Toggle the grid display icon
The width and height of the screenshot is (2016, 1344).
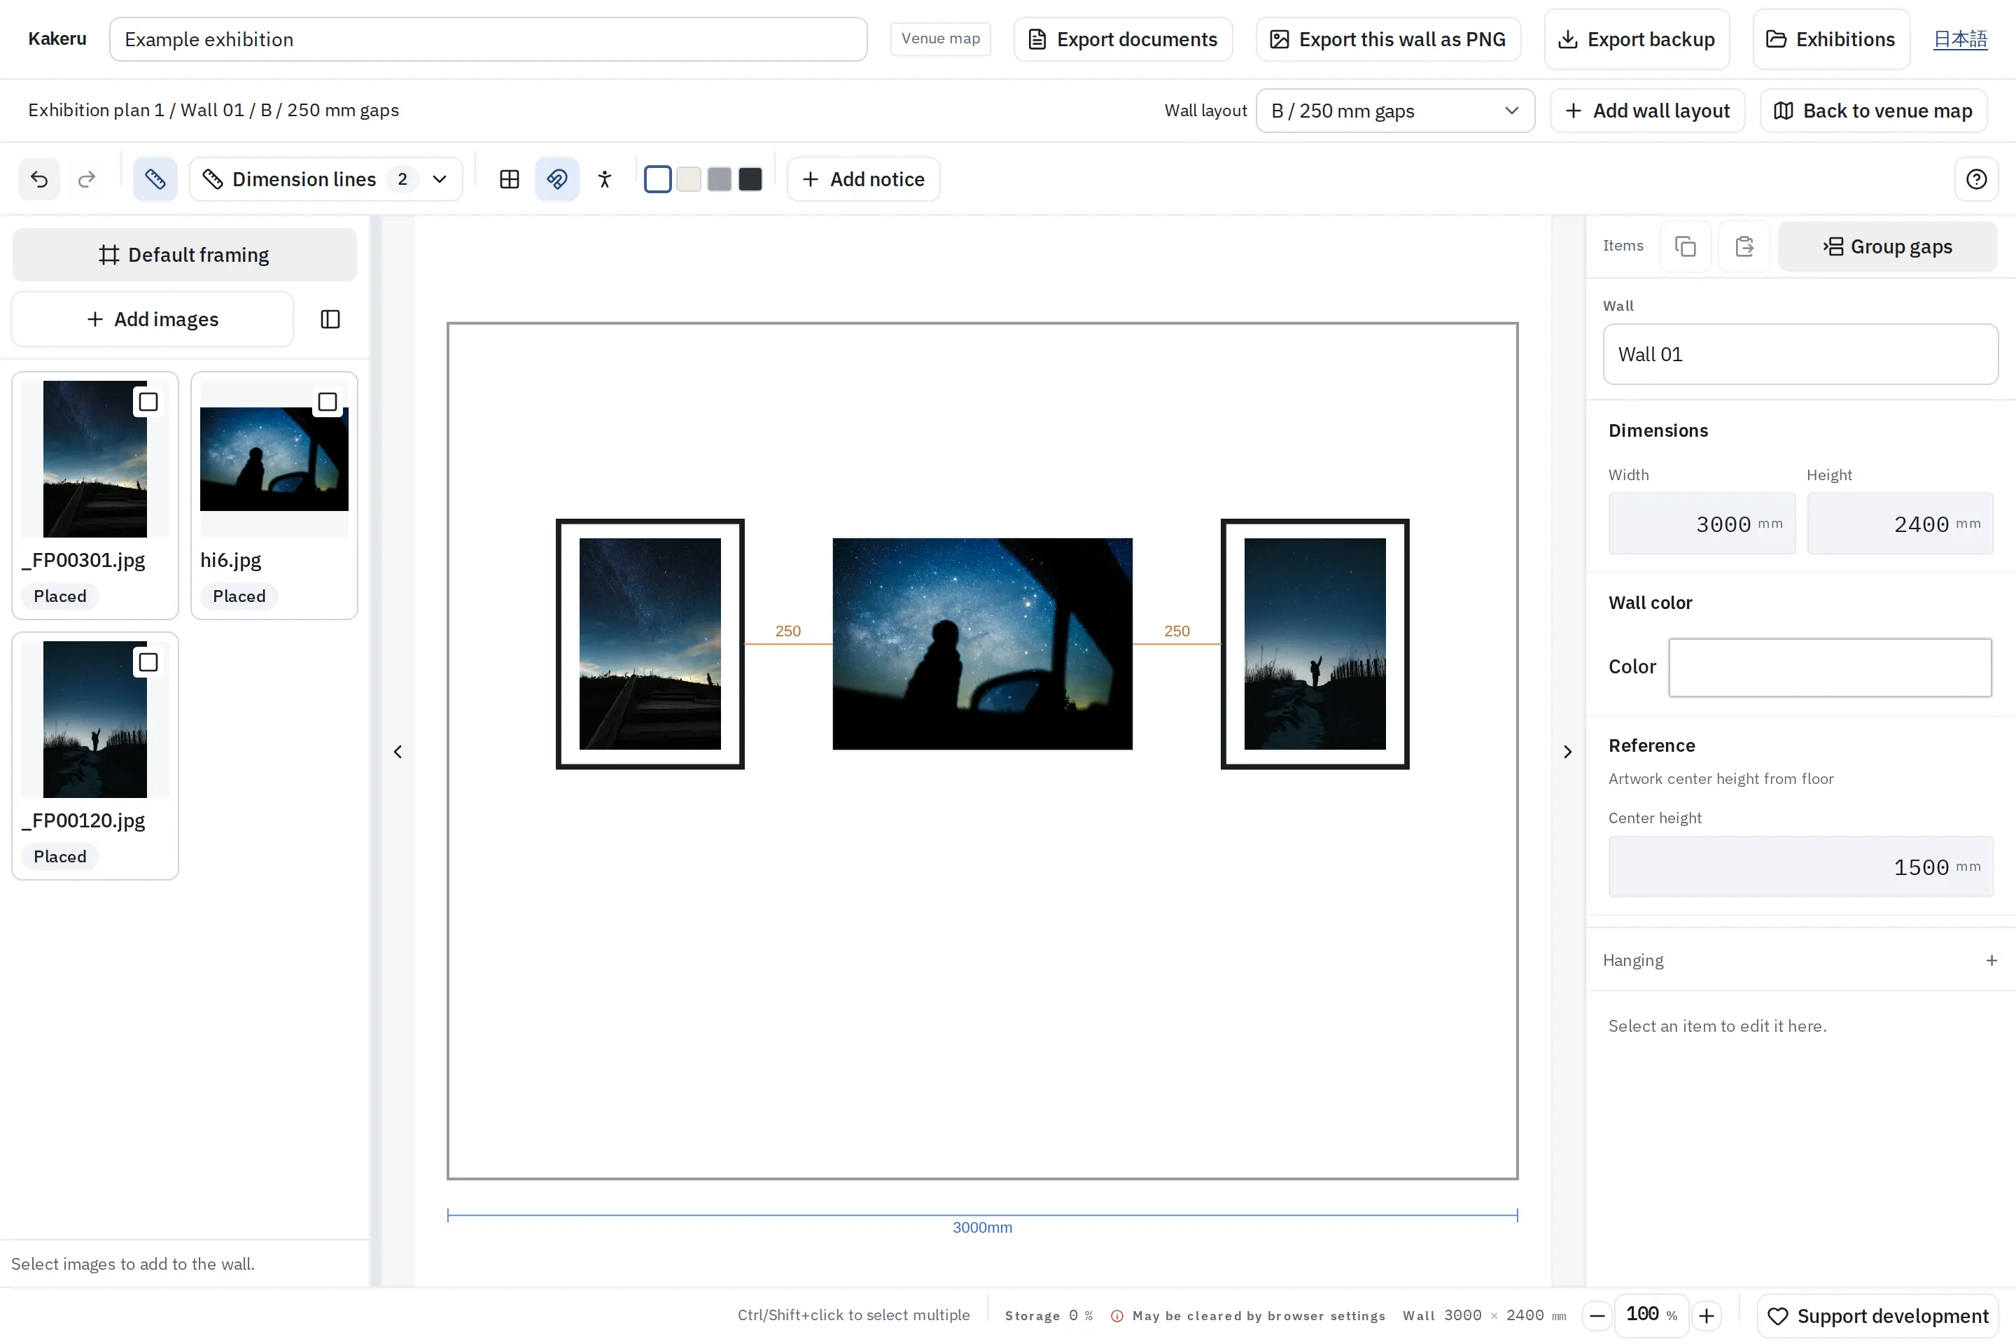pos(509,179)
